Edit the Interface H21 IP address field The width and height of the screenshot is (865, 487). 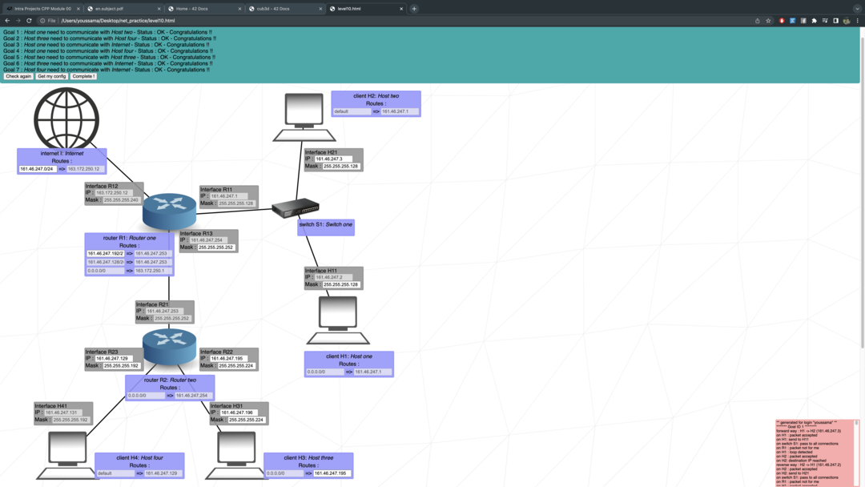(x=333, y=159)
